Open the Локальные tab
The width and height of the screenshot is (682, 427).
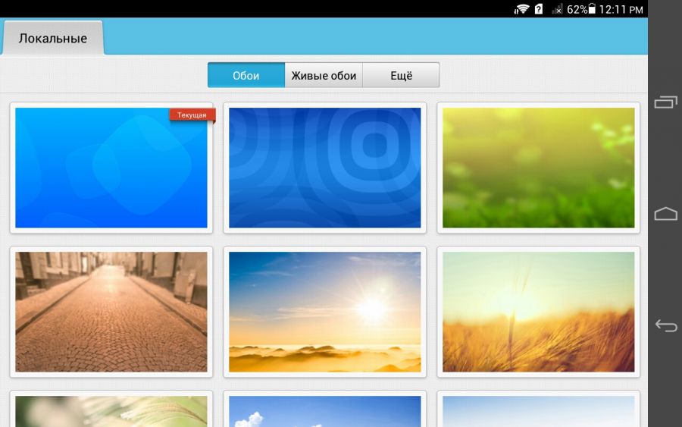(53, 38)
